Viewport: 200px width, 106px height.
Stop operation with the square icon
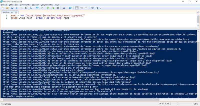pos(57,8)
